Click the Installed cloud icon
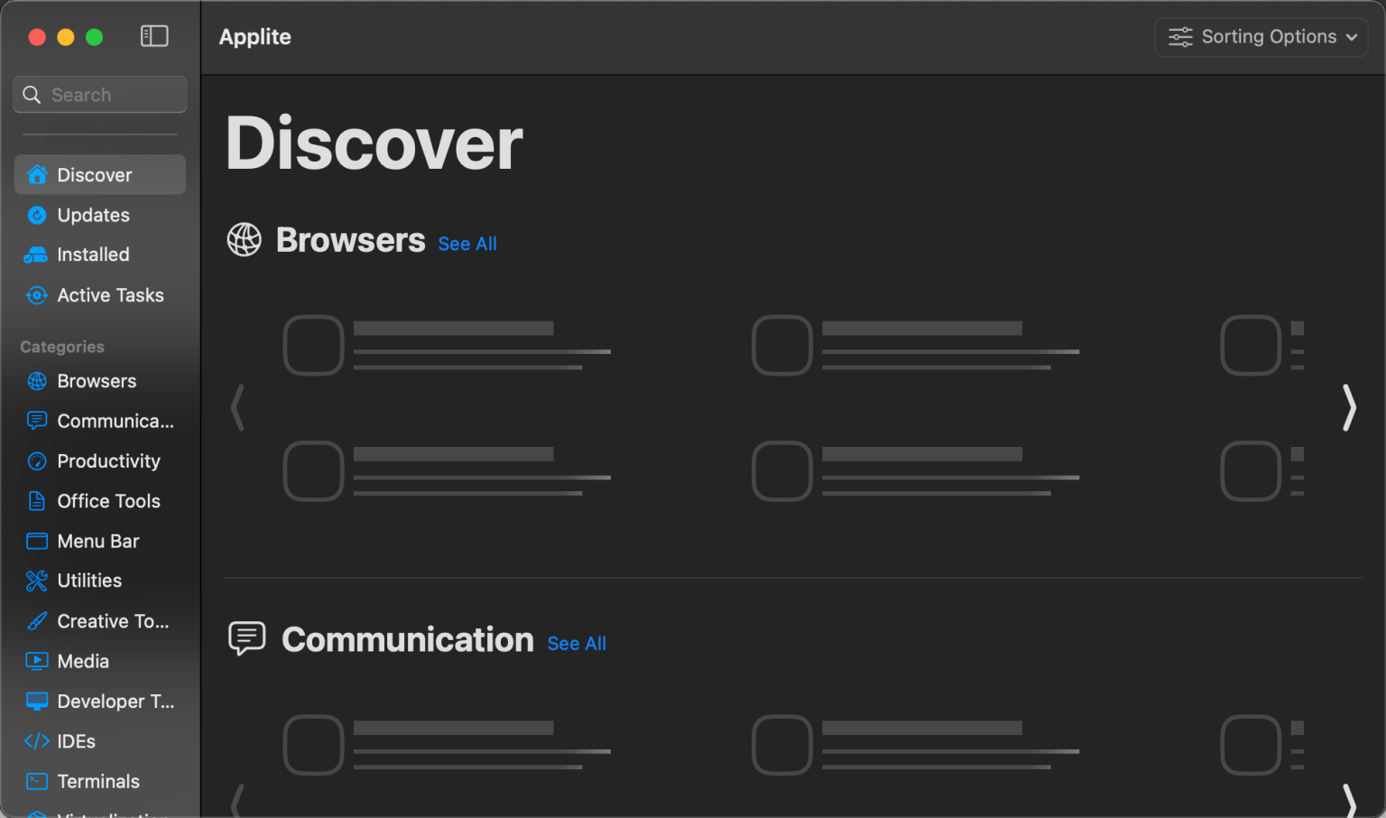This screenshot has width=1386, height=818. point(36,255)
